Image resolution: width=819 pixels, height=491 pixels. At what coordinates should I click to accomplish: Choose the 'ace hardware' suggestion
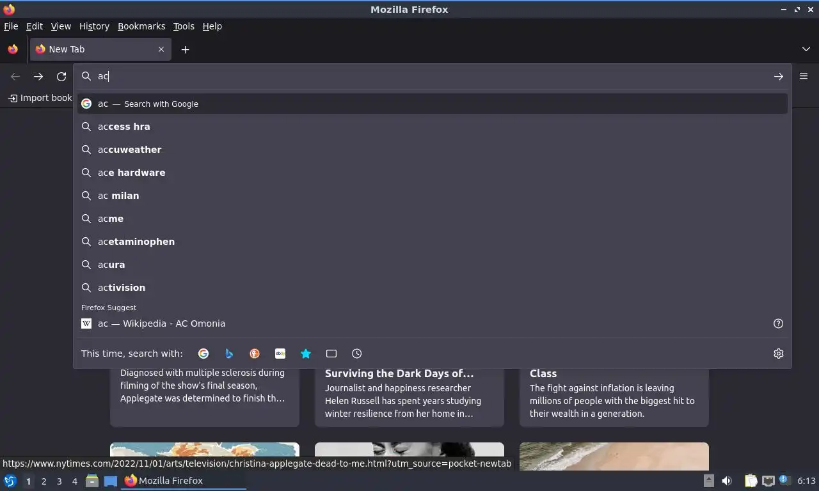click(433, 173)
